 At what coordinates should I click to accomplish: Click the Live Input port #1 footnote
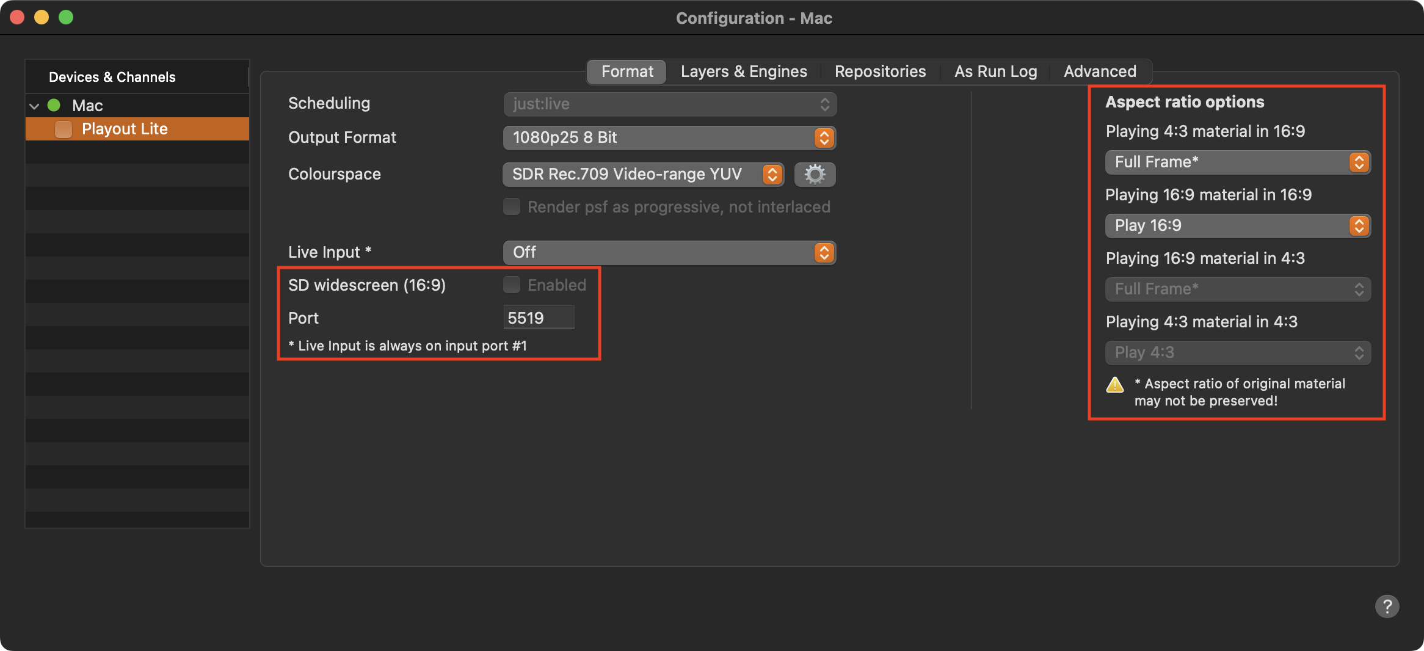tap(408, 346)
